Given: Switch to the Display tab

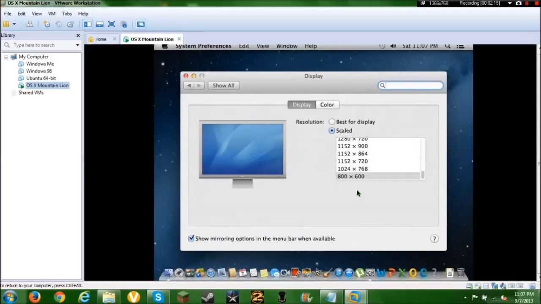Looking at the screenshot, I should 302,105.
